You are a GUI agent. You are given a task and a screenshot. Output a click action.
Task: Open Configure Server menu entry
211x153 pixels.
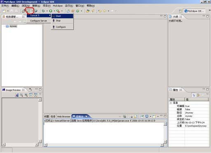[39, 21]
